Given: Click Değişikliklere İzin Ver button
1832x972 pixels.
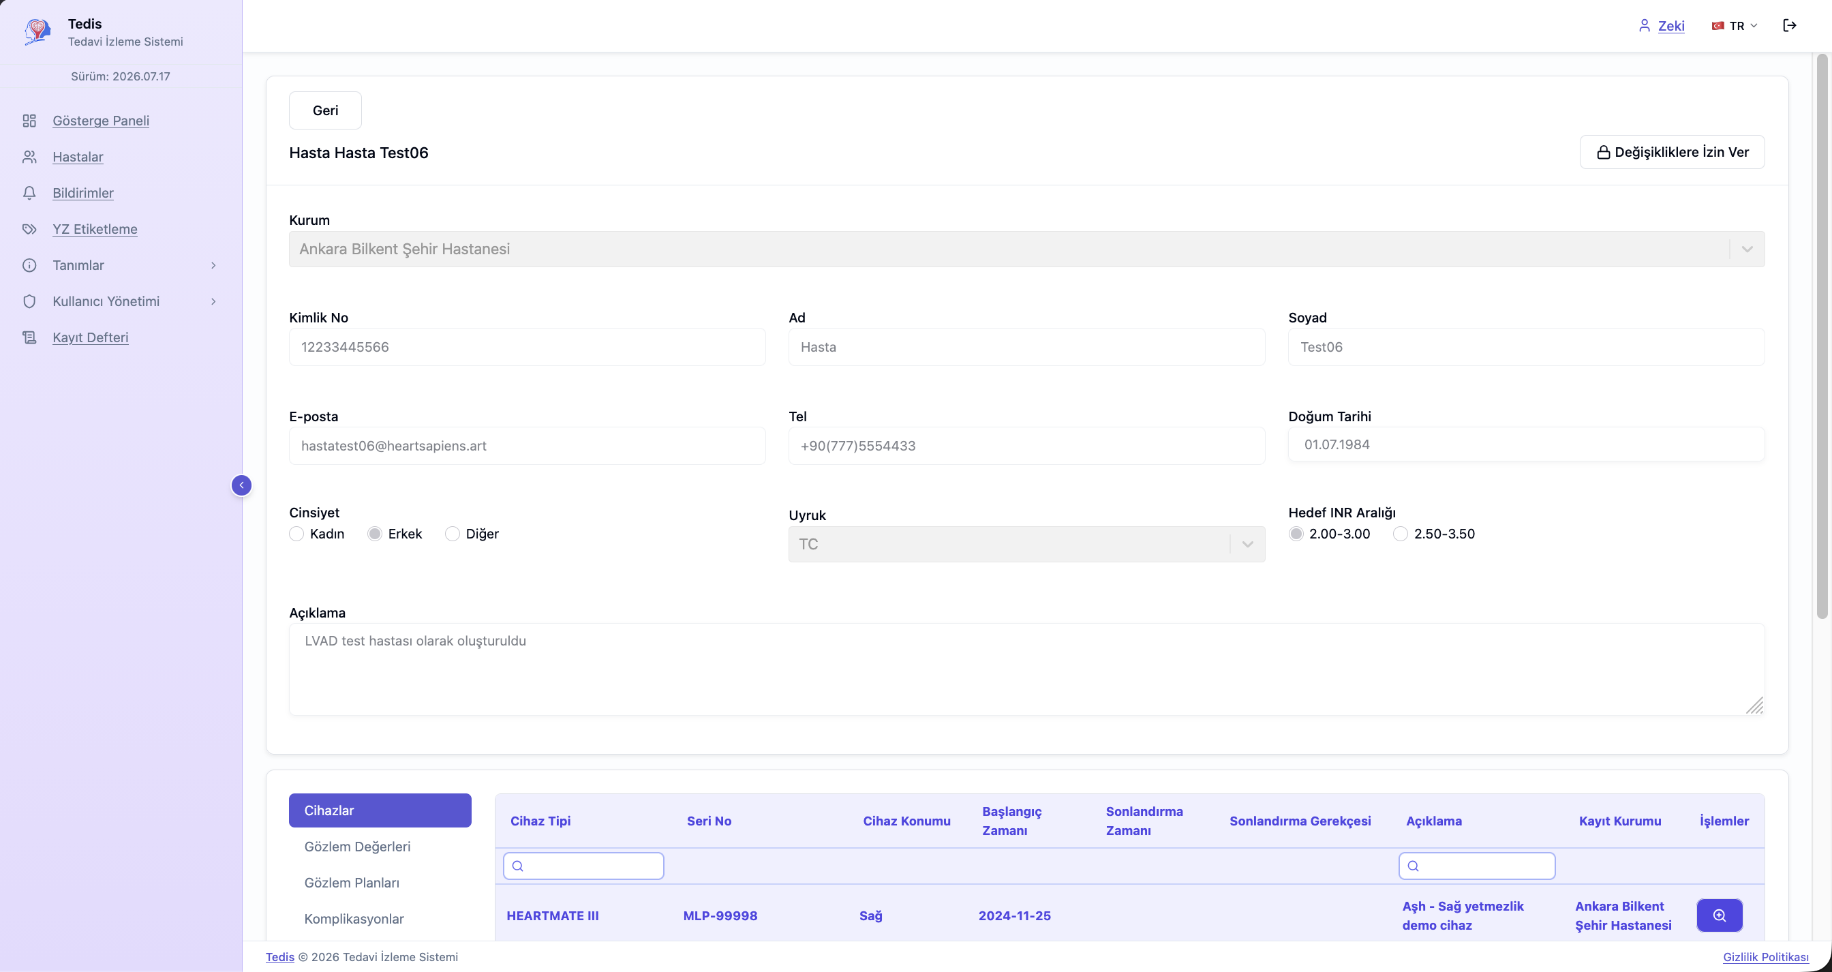Looking at the screenshot, I should [1672, 152].
